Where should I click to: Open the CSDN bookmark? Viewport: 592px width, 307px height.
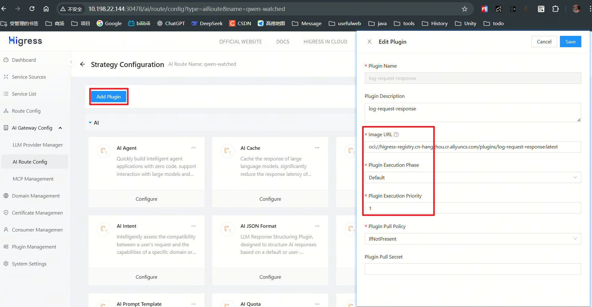pyautogui.click(x=240, y=23)
